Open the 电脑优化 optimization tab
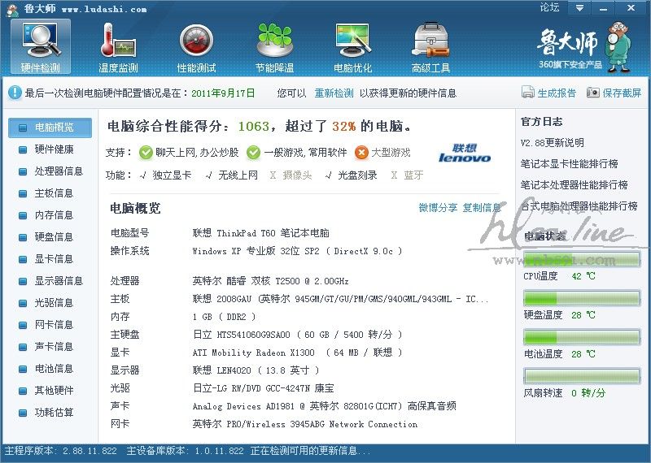 (x=352, y=47)
